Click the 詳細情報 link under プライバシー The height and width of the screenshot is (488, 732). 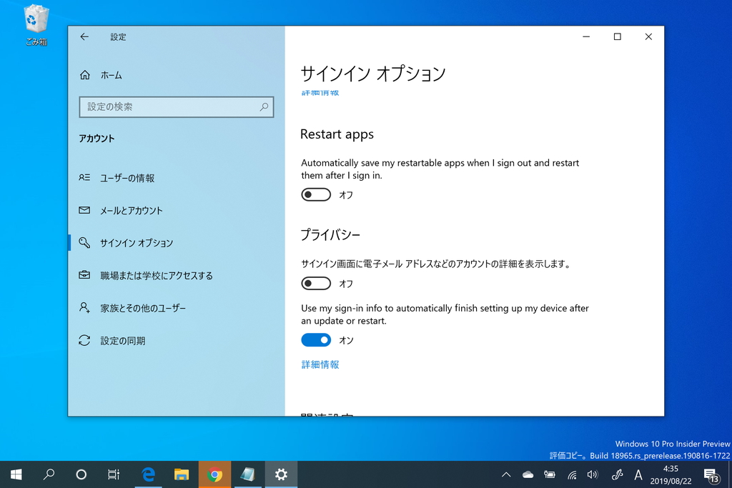point(320,364)
